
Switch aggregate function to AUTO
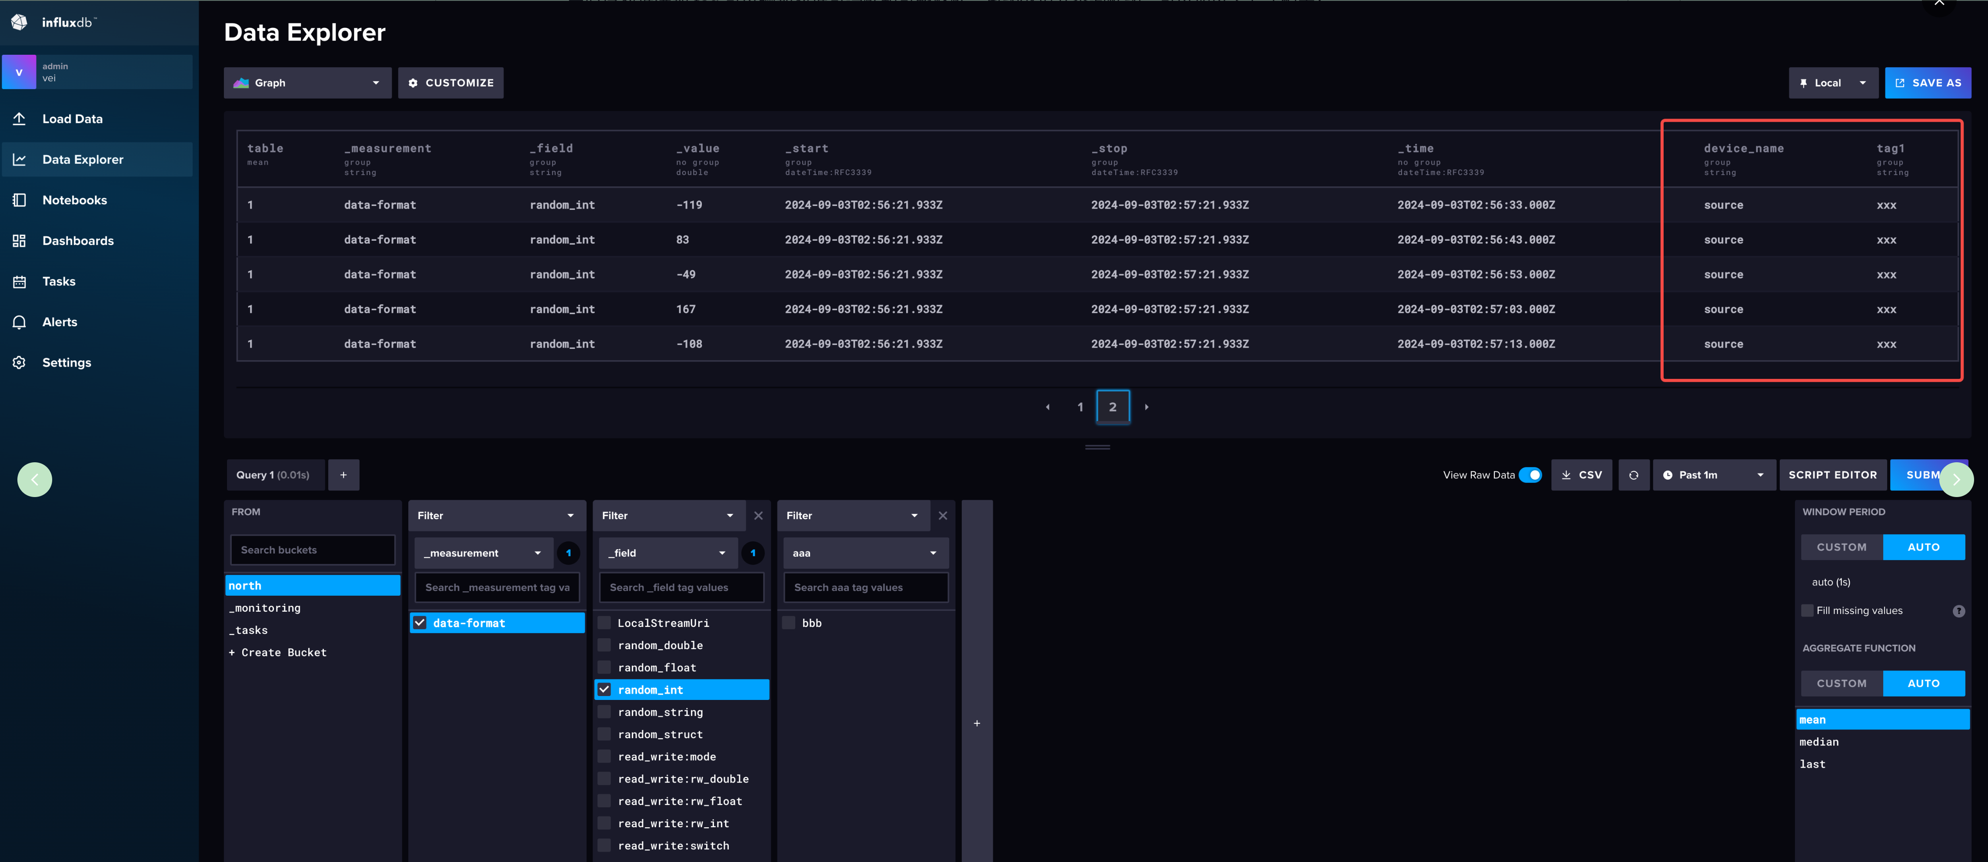(1923, 684)
